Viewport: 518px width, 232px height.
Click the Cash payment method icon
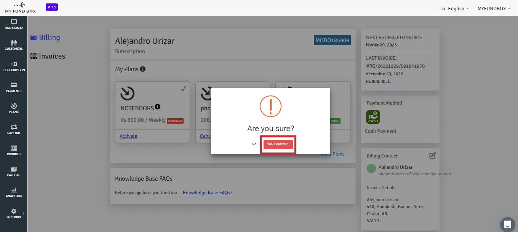[373, 117]
